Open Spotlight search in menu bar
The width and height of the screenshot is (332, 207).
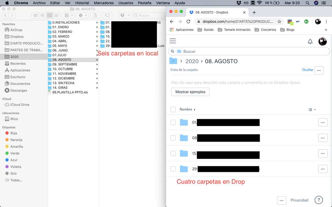pyautogui.click(x=307, y=3)
